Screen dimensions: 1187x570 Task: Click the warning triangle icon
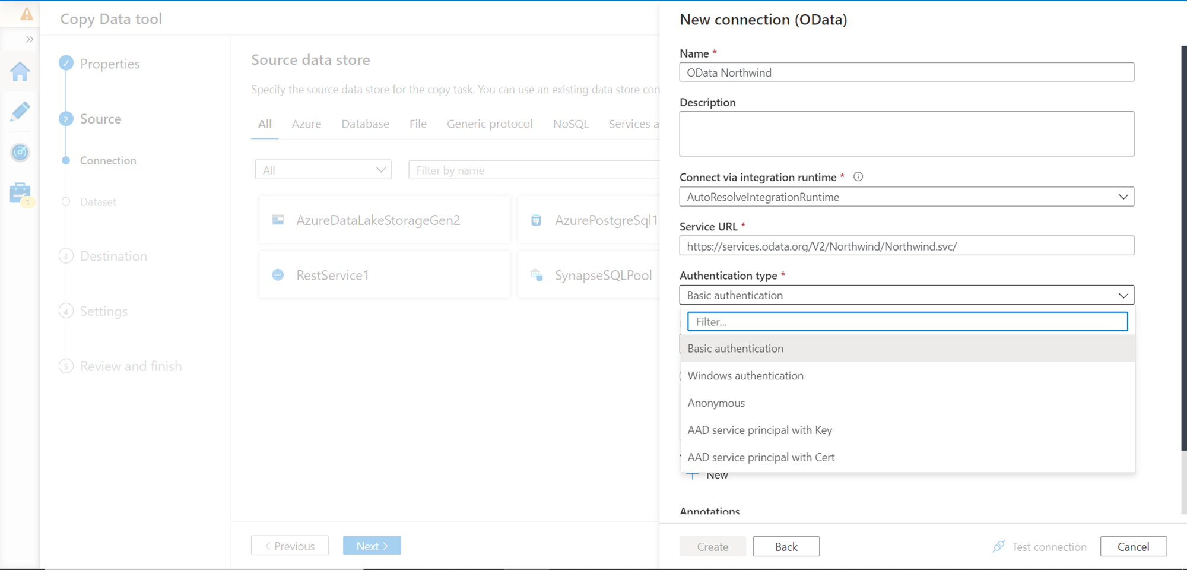tap(26, 14)
